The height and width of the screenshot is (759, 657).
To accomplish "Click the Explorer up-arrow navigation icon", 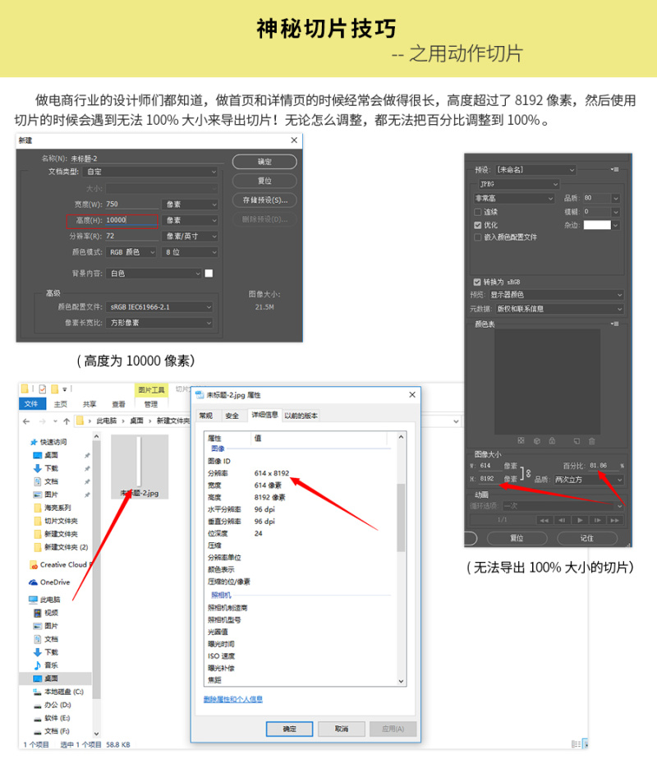I will pyautogui.click(x=65, y=421).
